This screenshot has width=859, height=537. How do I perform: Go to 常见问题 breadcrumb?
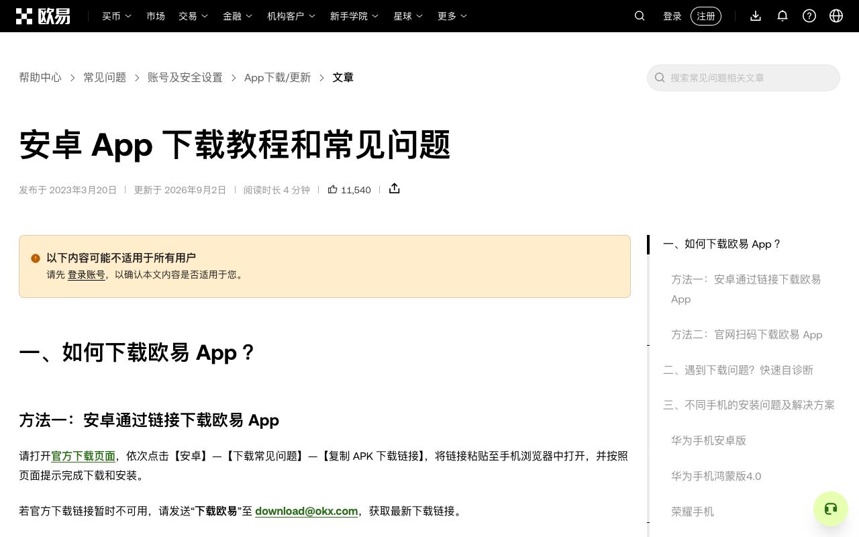[x=105, y=78]
